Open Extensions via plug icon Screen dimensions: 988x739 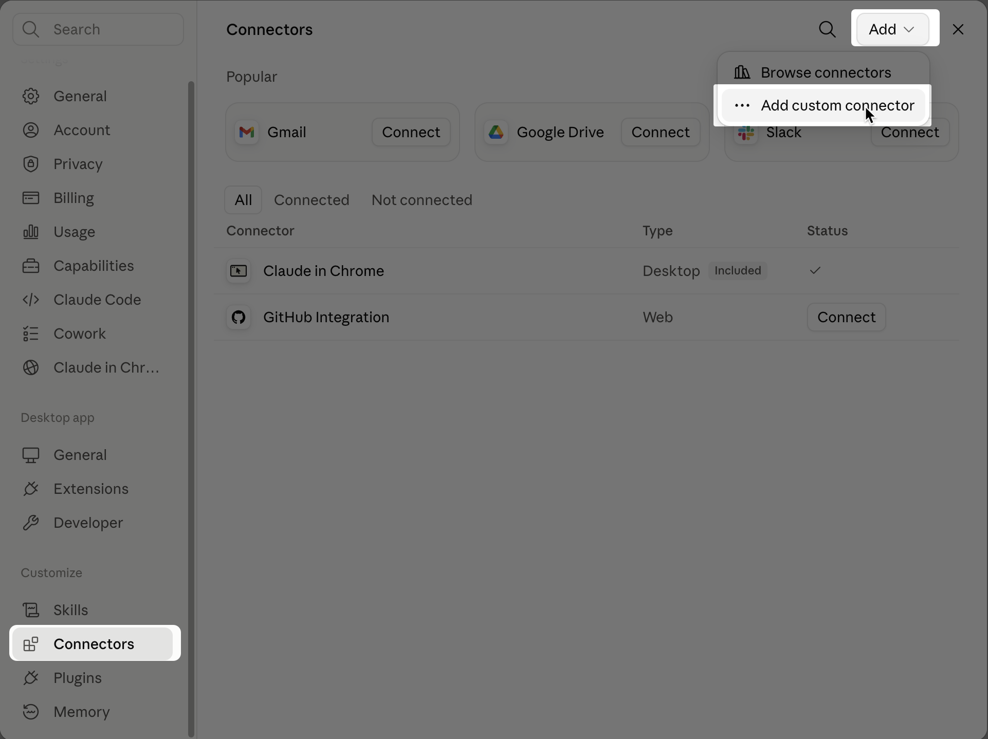coord(31,489)
